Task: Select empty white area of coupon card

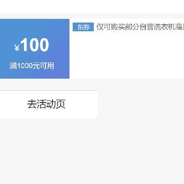Action: (x=126, y=55)
